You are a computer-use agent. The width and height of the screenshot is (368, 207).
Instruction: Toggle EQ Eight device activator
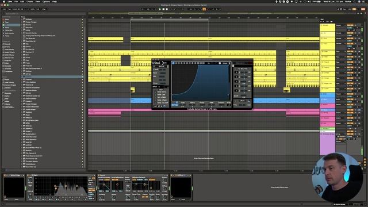tap(28, 175)
